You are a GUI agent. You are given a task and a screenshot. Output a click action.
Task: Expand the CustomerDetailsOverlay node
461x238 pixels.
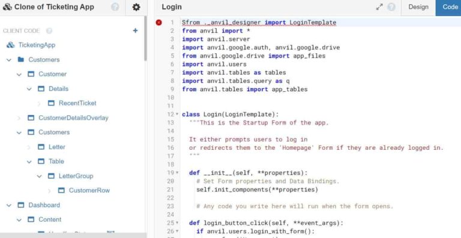point(19,118)
